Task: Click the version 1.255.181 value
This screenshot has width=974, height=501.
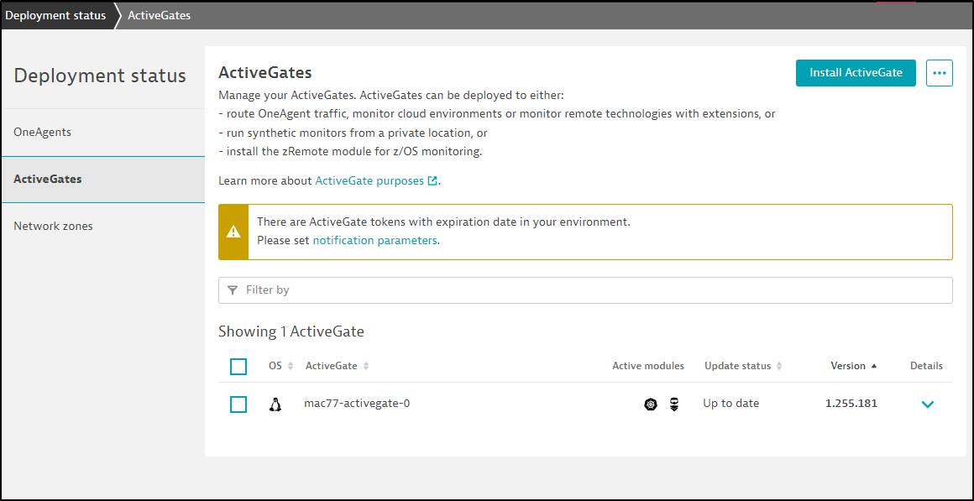Action: point(851,404)
